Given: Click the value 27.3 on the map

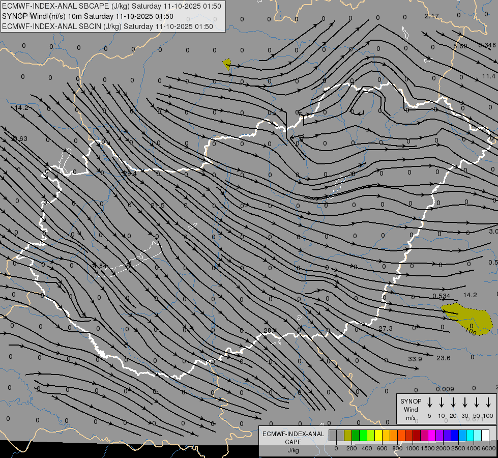Looking at the screenshot, I should [386, 328].
